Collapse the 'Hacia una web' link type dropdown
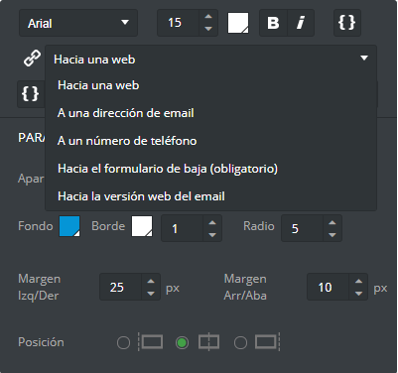Viewport: 398px width, 373px height. pos(211,59)
